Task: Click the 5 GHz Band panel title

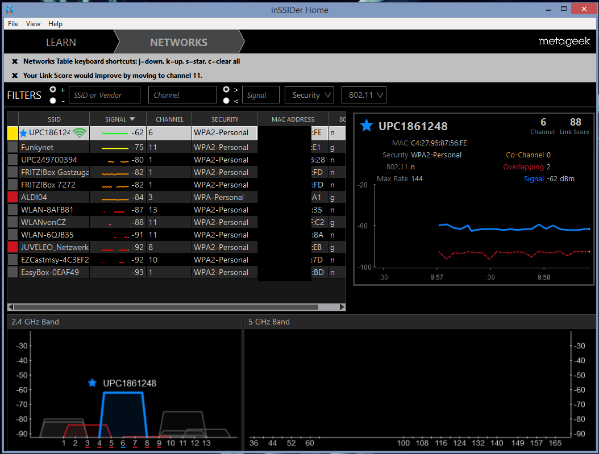Action: pyautogui.click(x=269, y=322)
